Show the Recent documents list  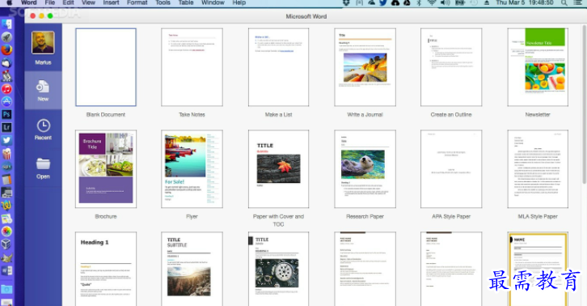pyautogui.click(x=43, y=130)
